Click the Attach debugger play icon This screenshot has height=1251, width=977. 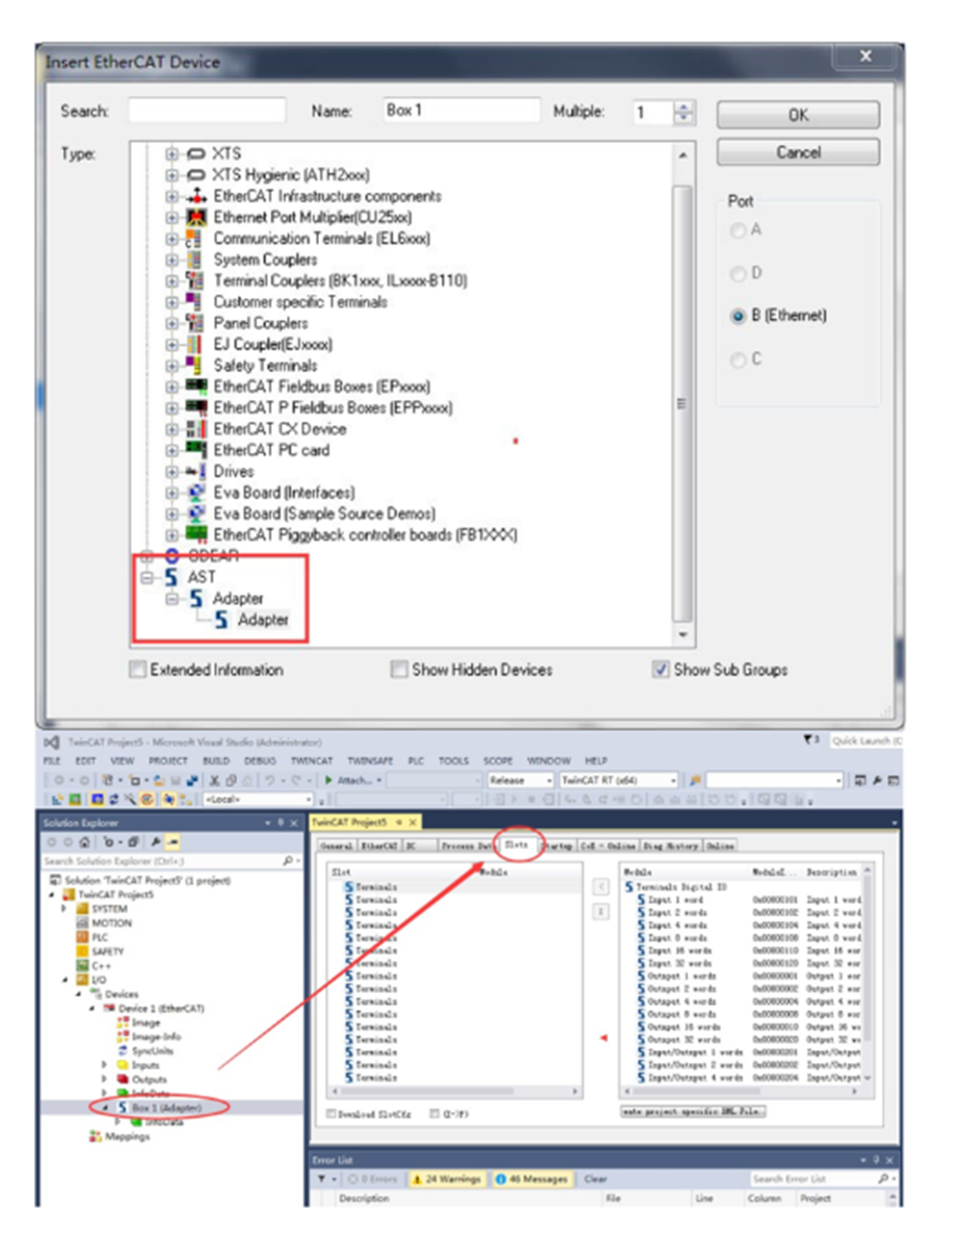point(329,781)
